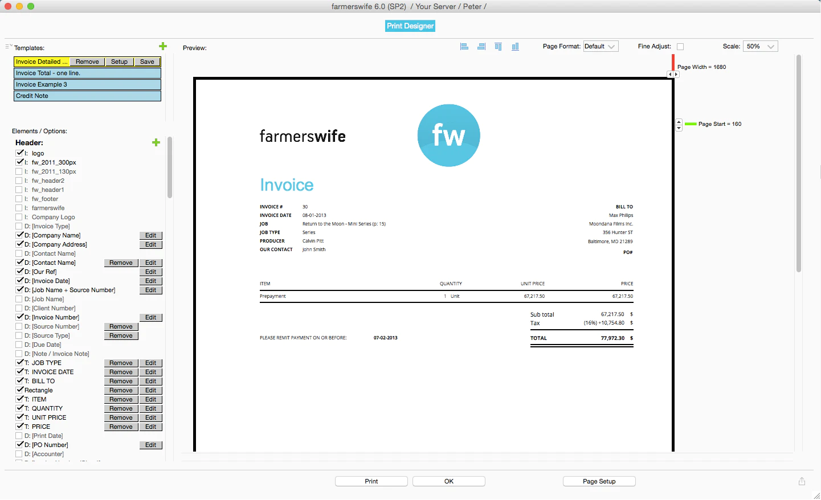Viewport: 821px width, 500px height.
Task: Enable the Fine Adjust checkbox
Action: click(x=680, y=47)
